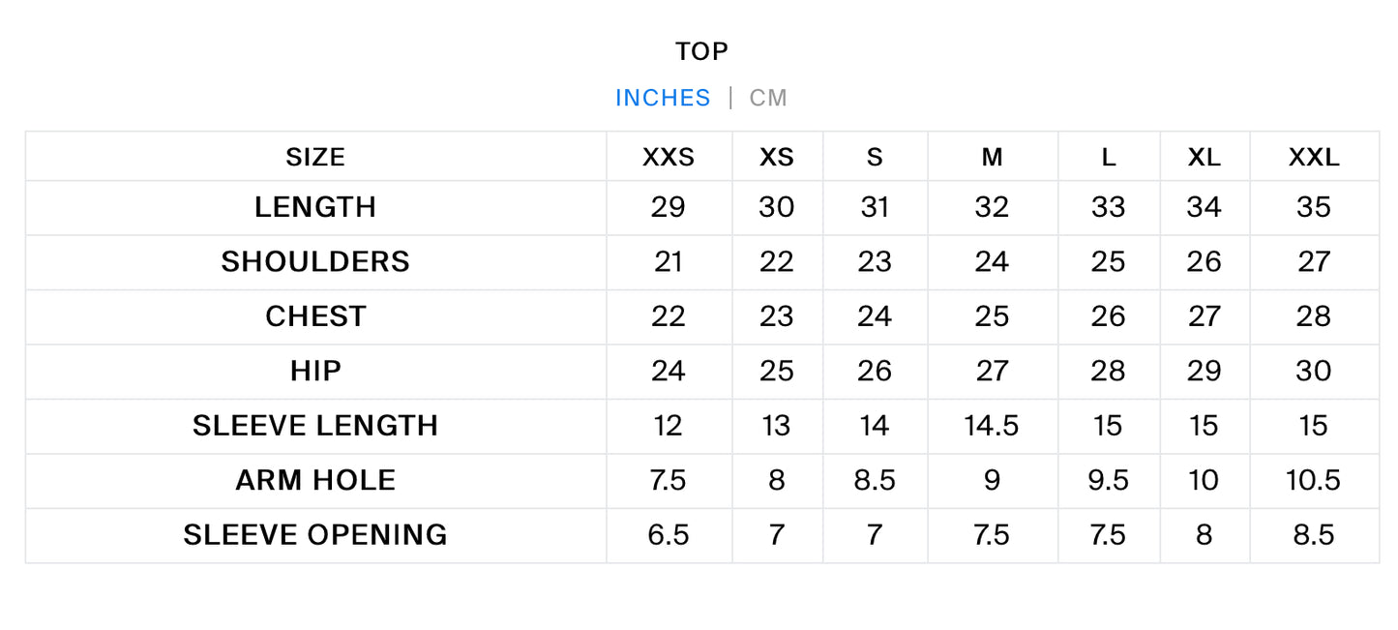
Task: Select the 6.5 sleeve opening value for XXS
Action: coord(669,534)
